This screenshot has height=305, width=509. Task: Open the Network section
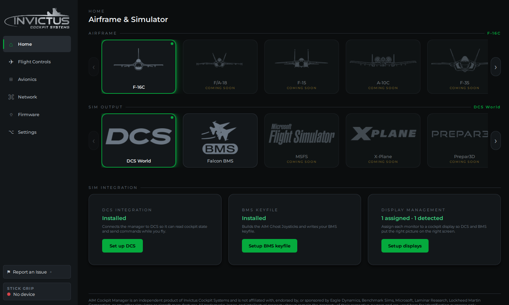click(x=37, y=97)
